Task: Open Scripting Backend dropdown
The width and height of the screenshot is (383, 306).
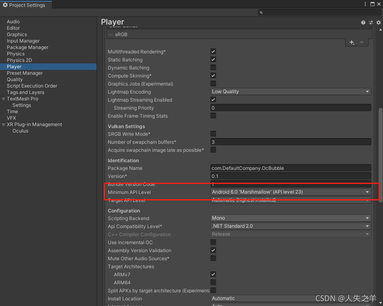Action: point(290,218)
